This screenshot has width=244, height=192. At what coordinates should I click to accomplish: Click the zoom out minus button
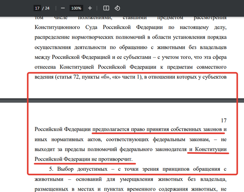pyautogui.click(x=63, y=8)
